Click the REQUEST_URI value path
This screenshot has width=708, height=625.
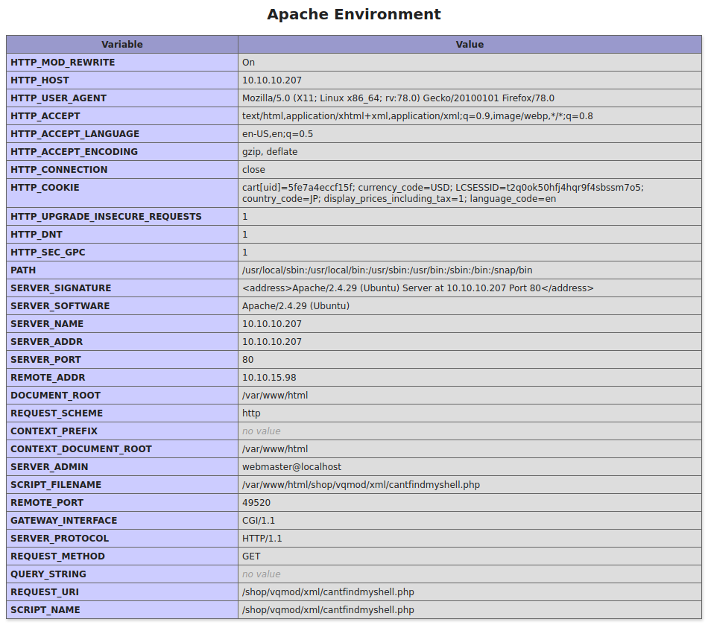point(328,592)
